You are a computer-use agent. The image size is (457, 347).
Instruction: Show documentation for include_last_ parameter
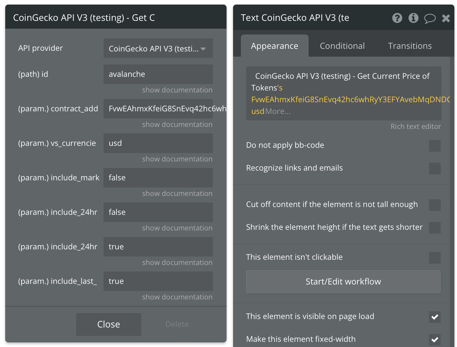(x=177, y=297)
